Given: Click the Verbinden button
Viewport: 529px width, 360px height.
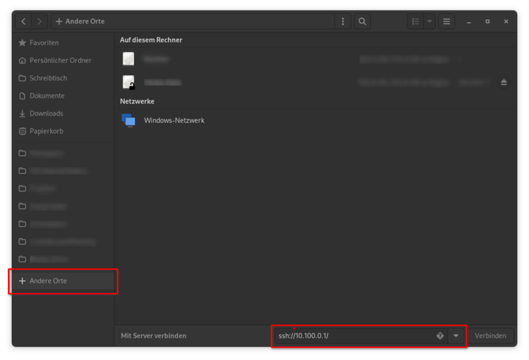Looking at the screenshot, I should pyautogui.click(x=491, y=336).
